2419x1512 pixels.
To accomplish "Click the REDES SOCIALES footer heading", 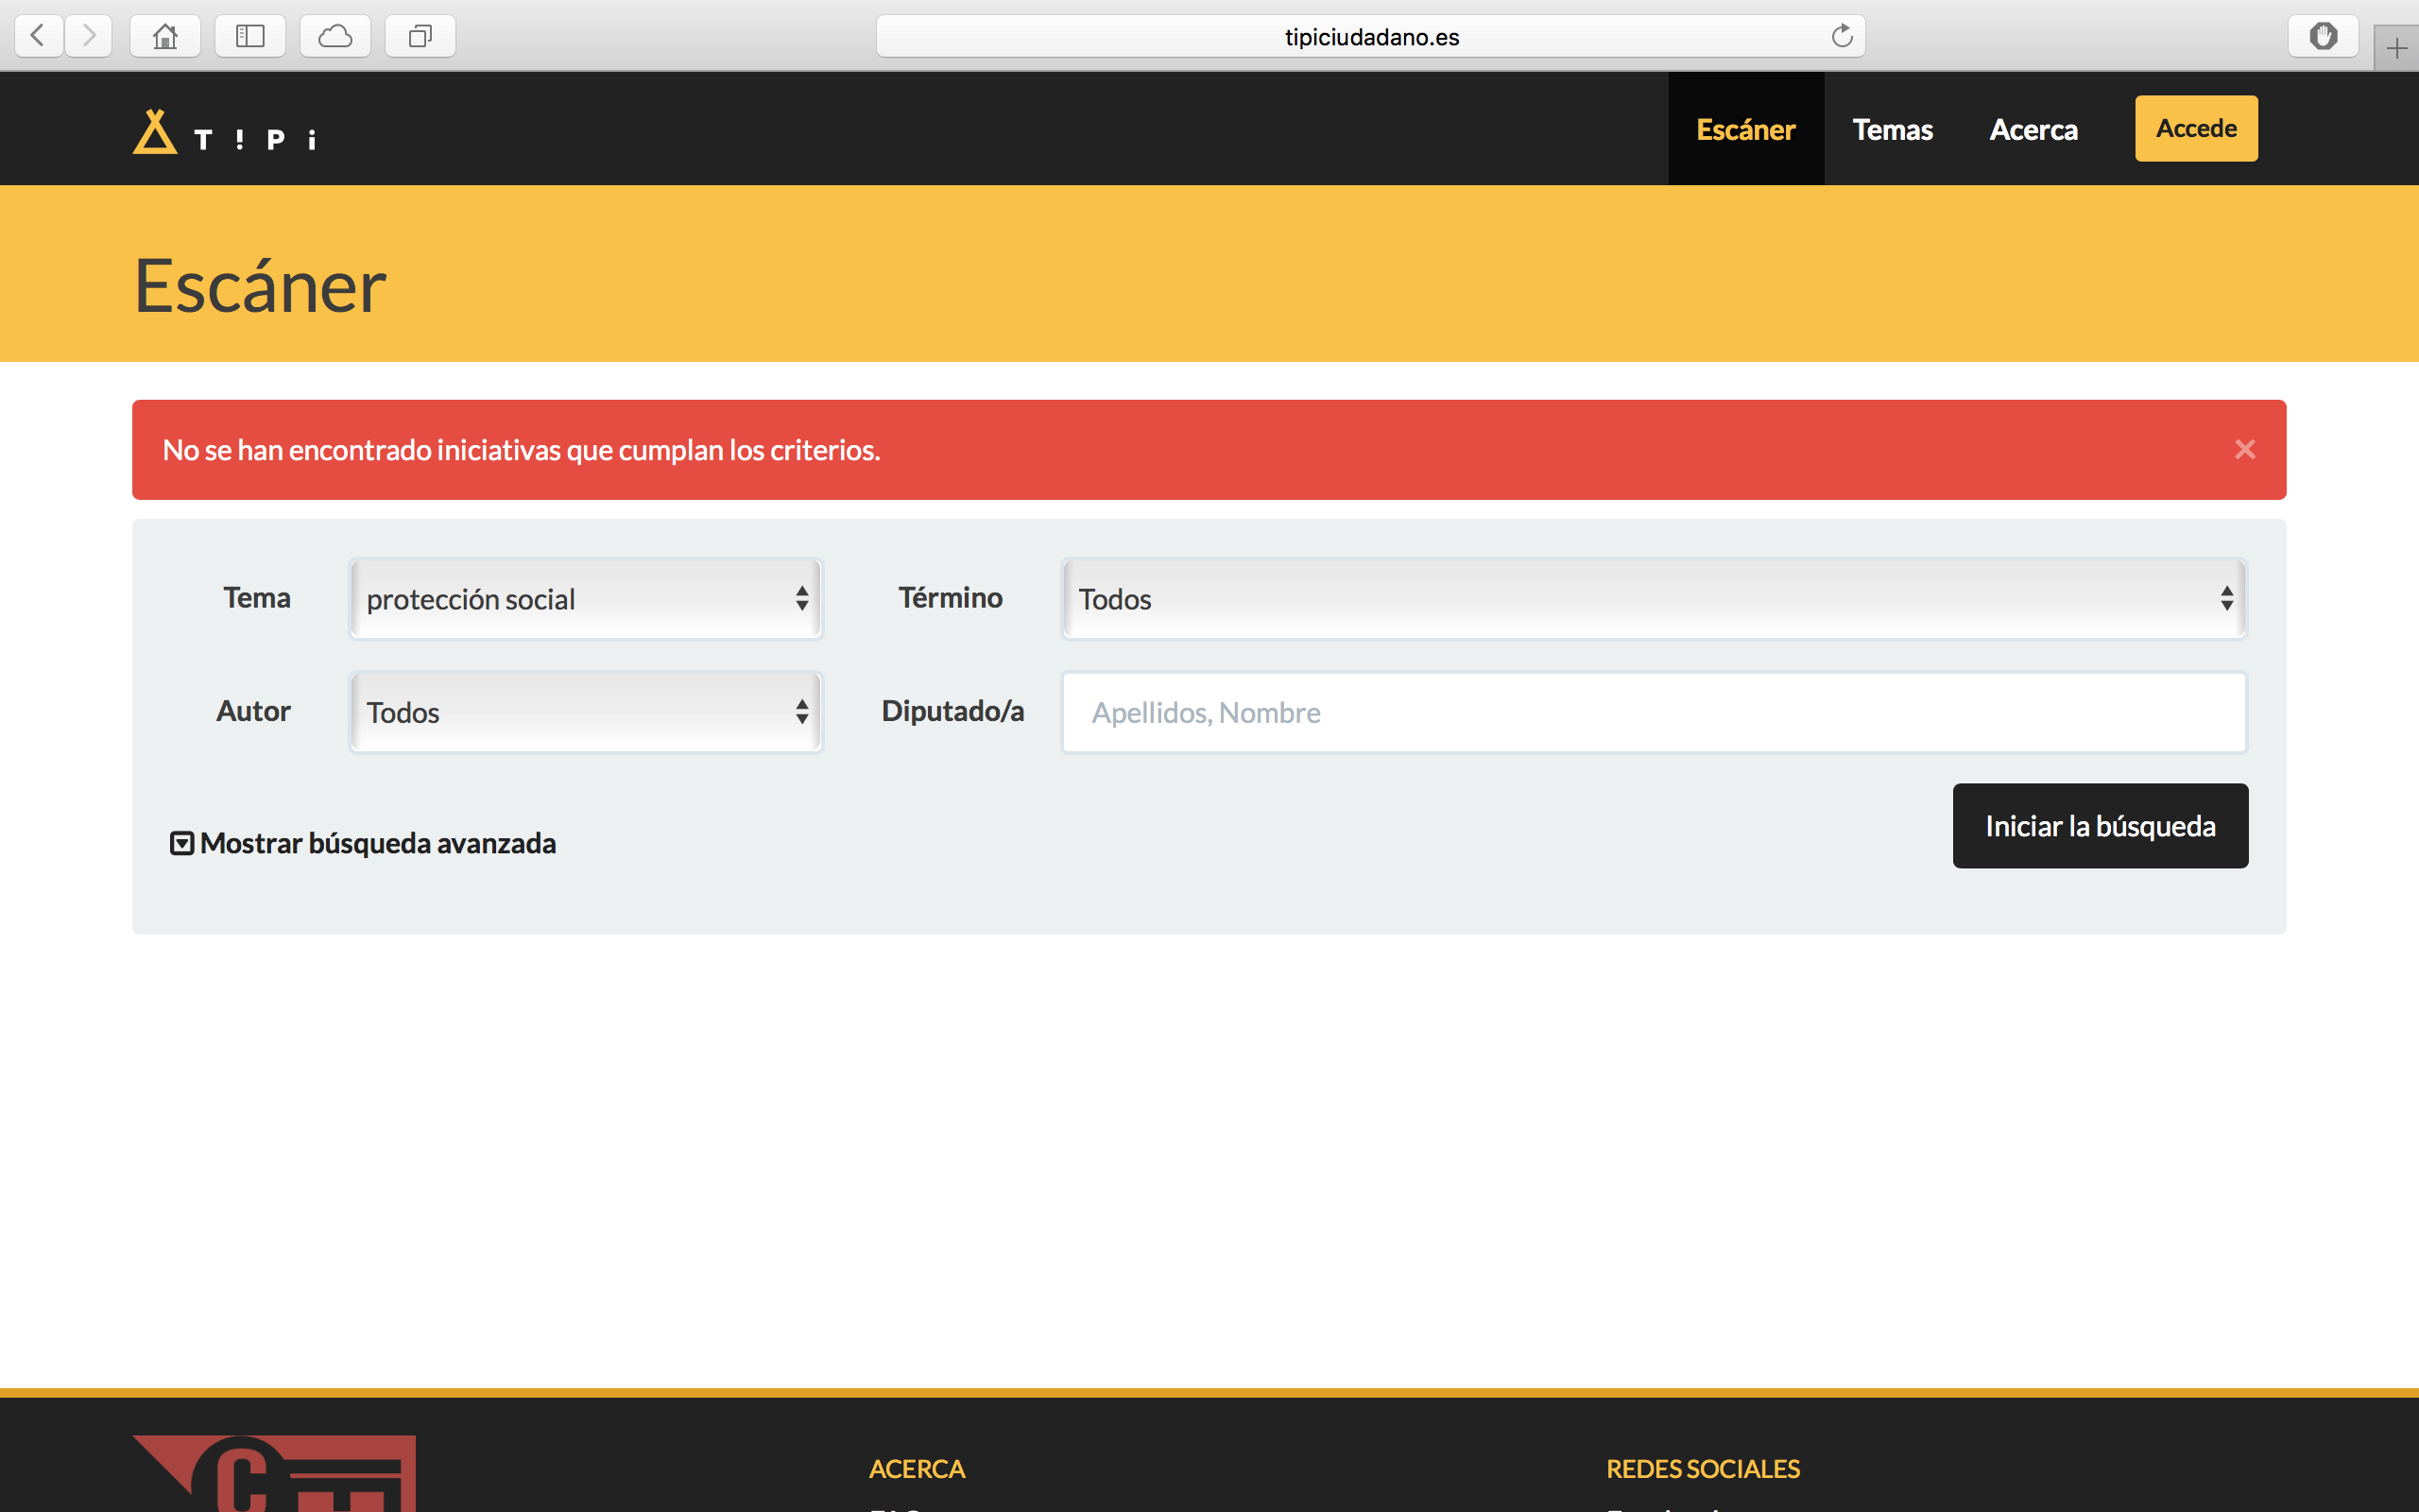I will click(1703, 1469).
